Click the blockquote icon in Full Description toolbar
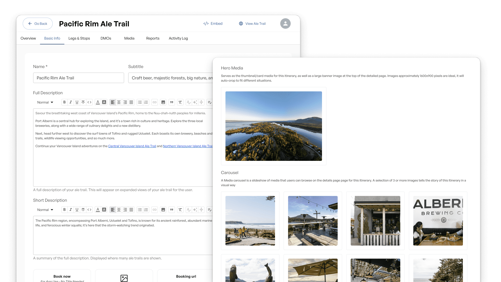Viewport: 501px width, 282px height. [x=172, y=102]
